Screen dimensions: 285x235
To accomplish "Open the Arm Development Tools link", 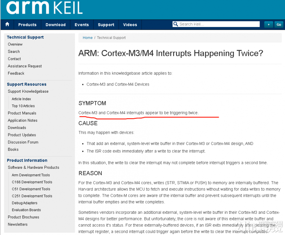I will (x=31, y=175).
